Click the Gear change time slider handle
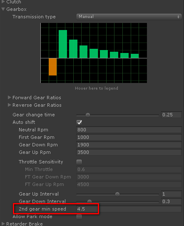The height and width of the screenshot is (226, 184). tap(88, 115)
